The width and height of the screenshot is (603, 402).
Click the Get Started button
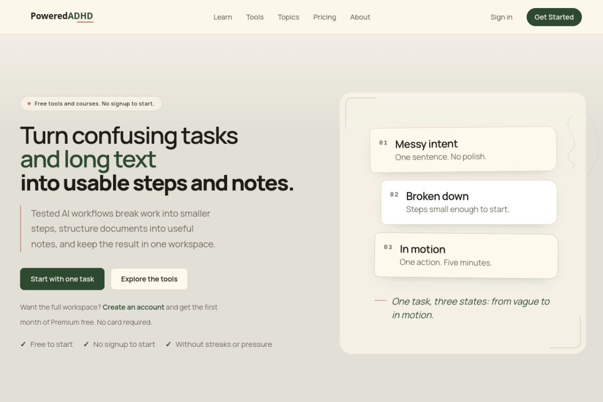pos(554,17)
